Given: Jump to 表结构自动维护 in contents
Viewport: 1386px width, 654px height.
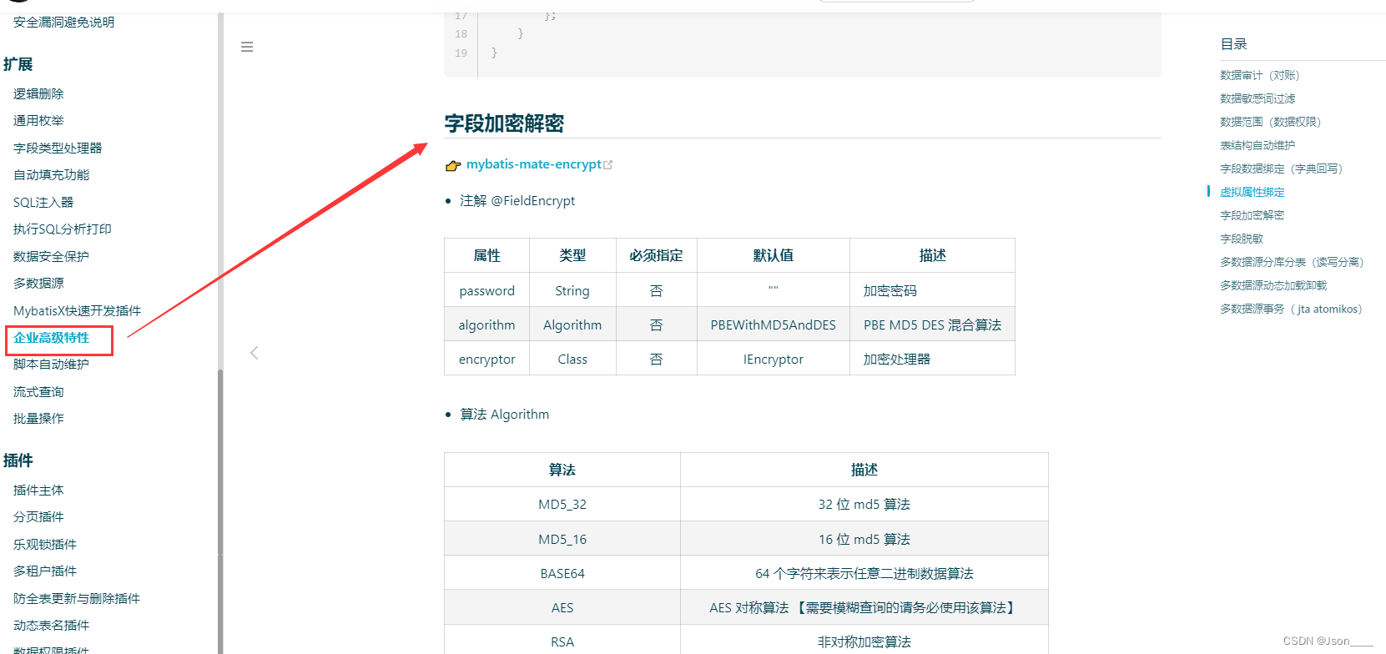Looking at the screenshot, I should pyautogui.click(x=1257, y=145).
